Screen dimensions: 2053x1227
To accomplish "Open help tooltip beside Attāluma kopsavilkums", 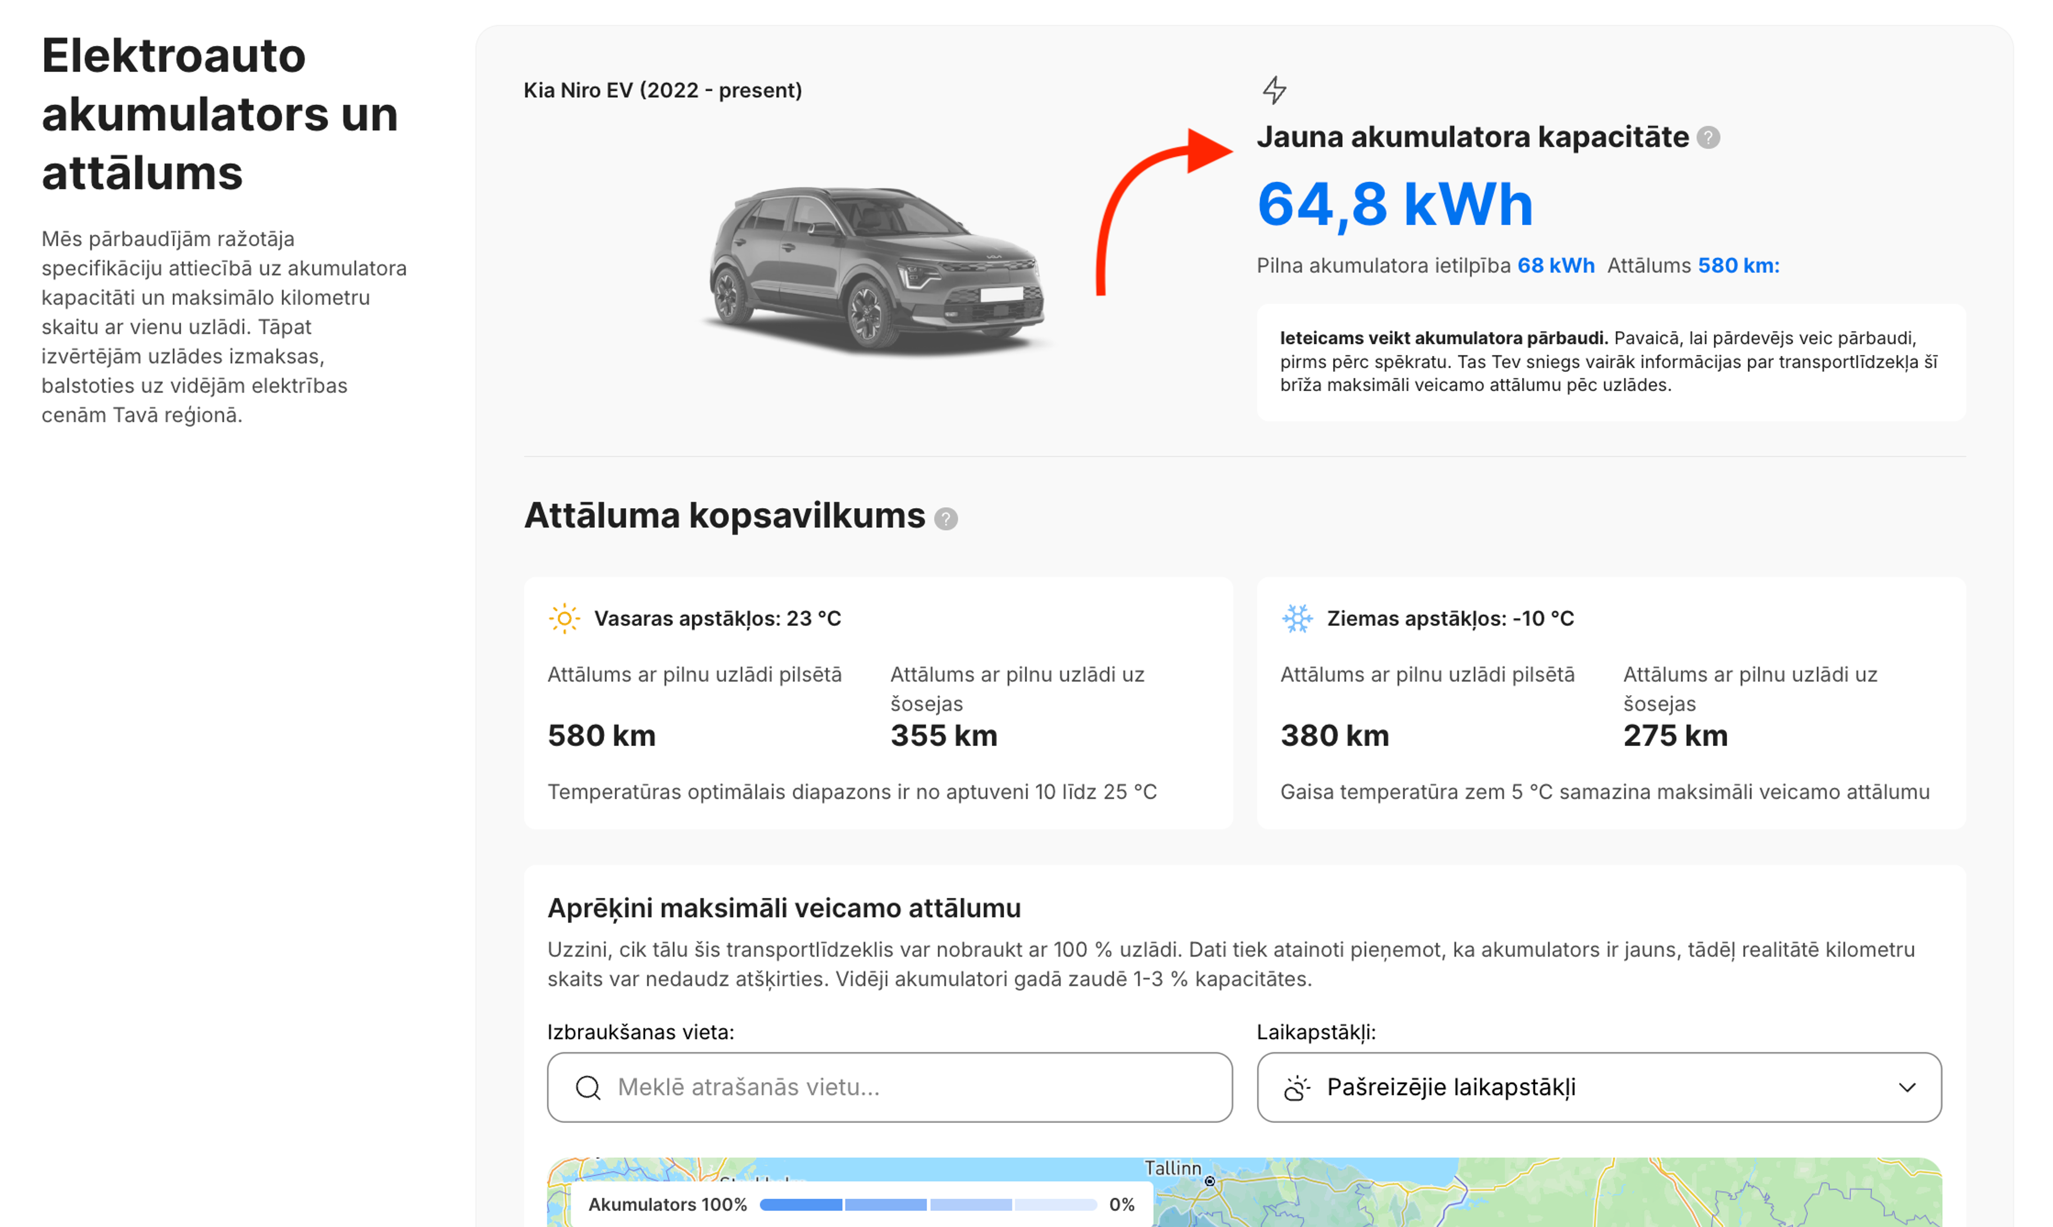I will point(945,518).
